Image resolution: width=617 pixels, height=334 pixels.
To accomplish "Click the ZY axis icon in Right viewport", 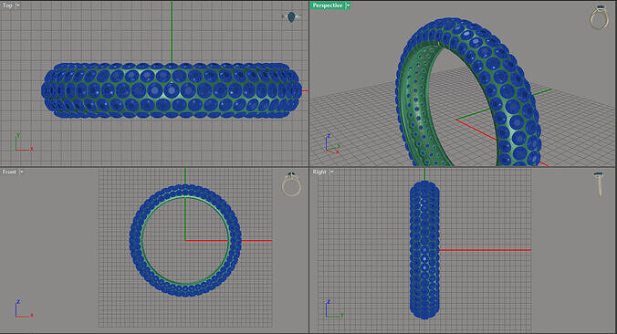I will [334, 308].
